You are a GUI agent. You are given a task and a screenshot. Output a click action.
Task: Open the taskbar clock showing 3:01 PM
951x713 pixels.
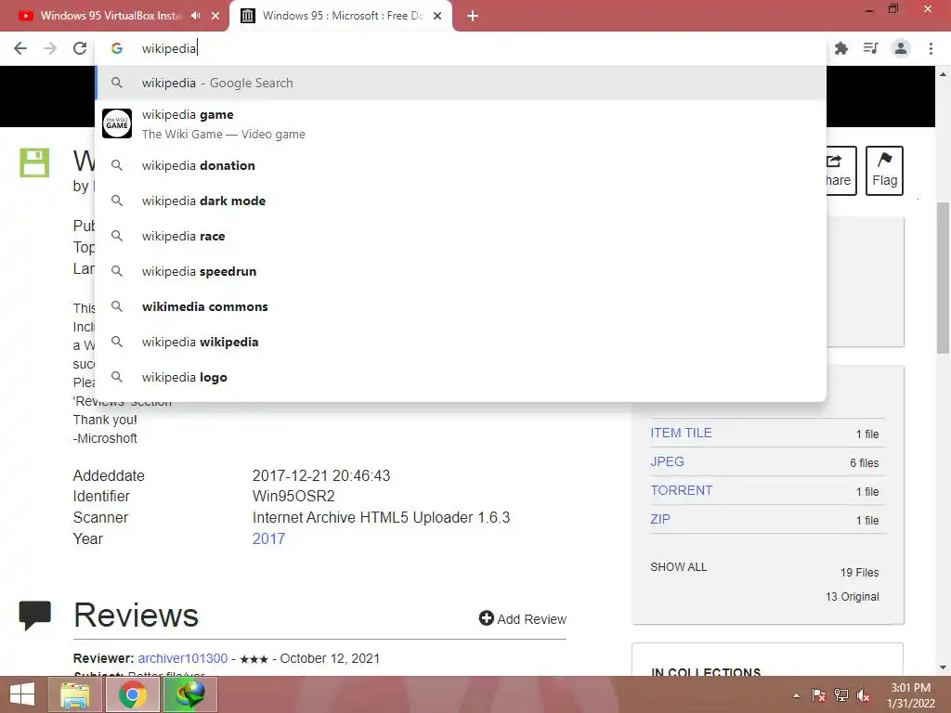[x=911, y=695]
